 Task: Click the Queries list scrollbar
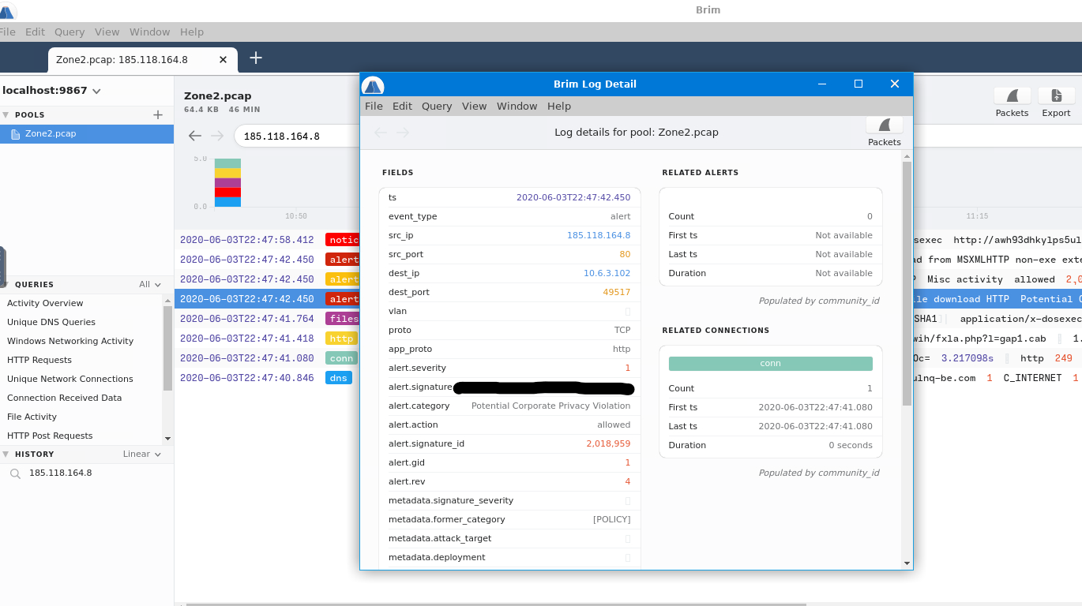point(167,348)
